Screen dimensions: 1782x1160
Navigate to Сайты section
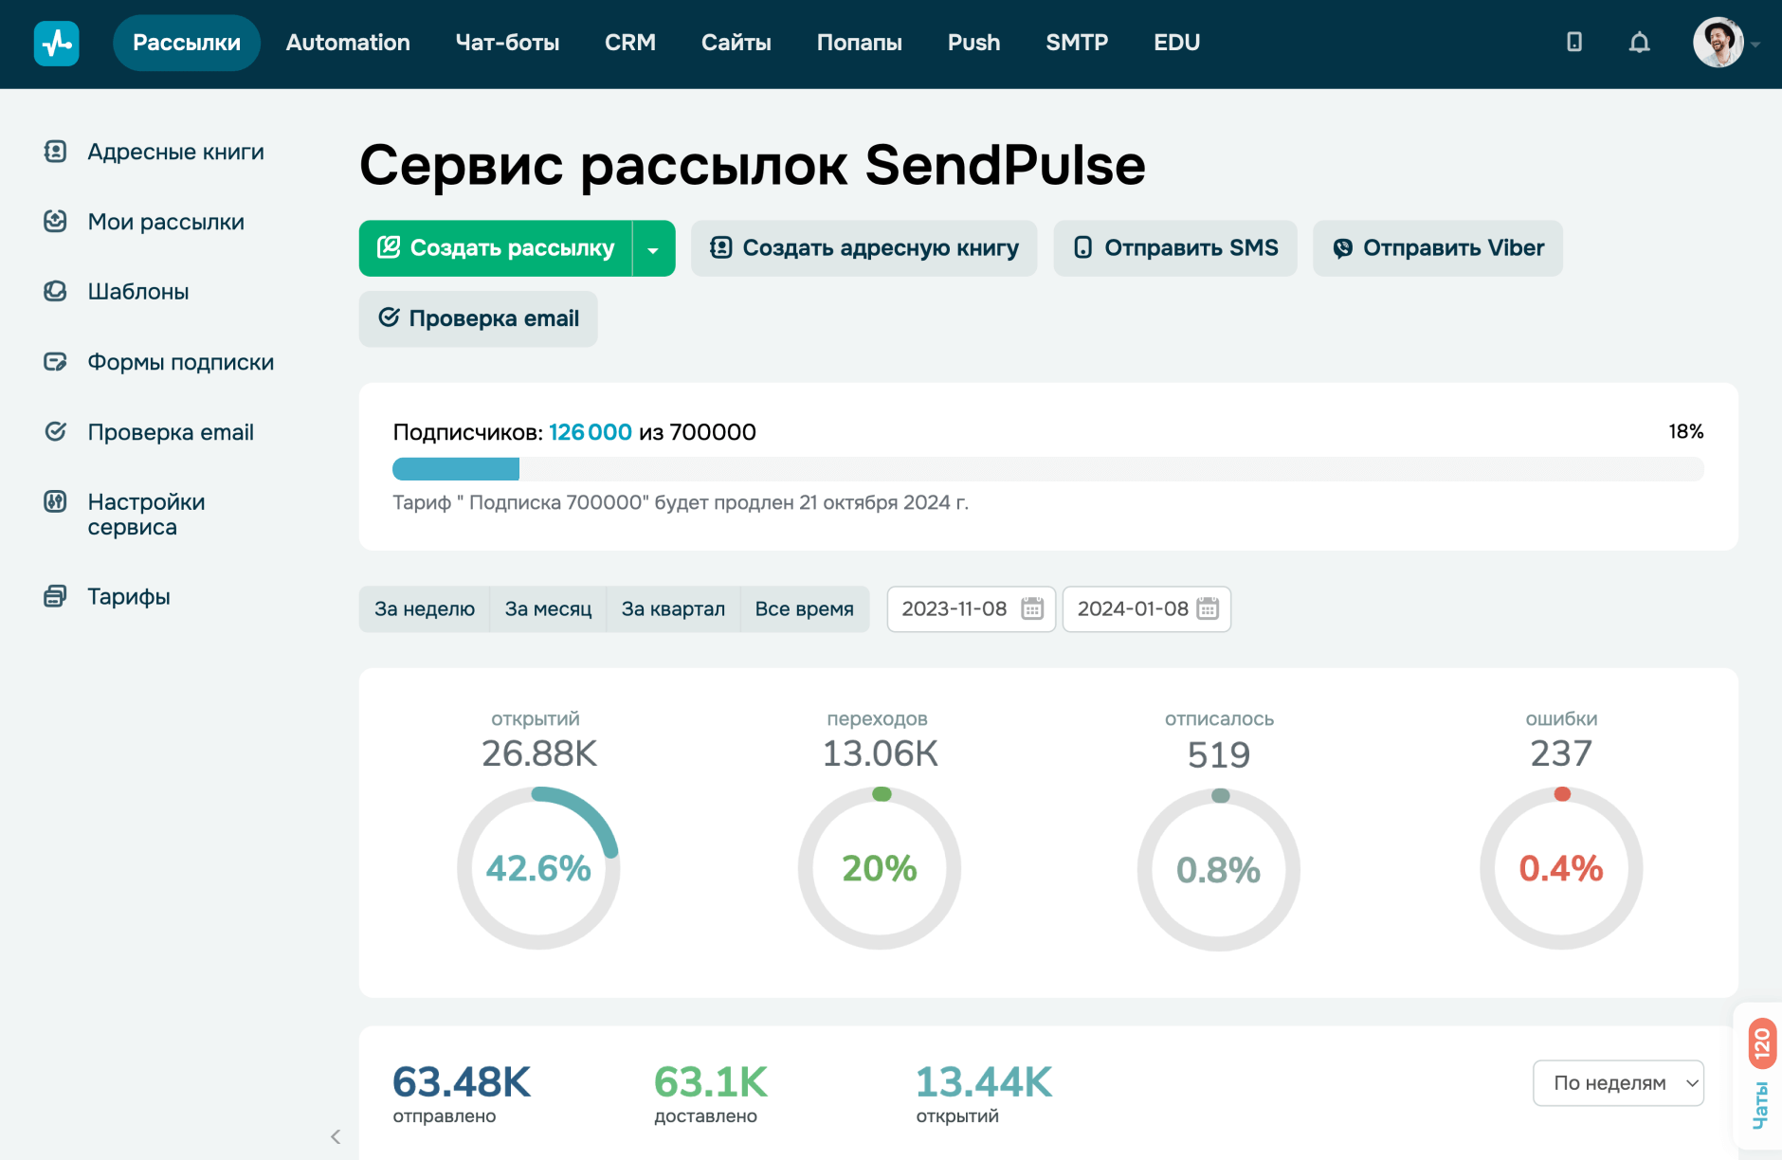[x=736, y=43]
